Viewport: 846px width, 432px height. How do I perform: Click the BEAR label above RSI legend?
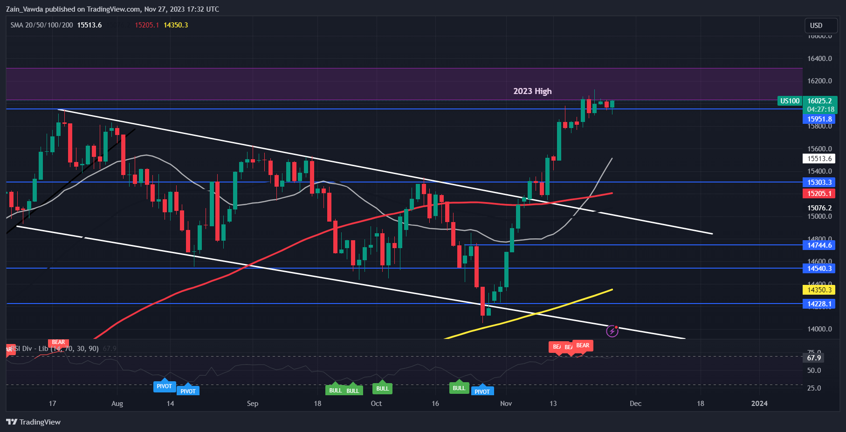(58, 342)
